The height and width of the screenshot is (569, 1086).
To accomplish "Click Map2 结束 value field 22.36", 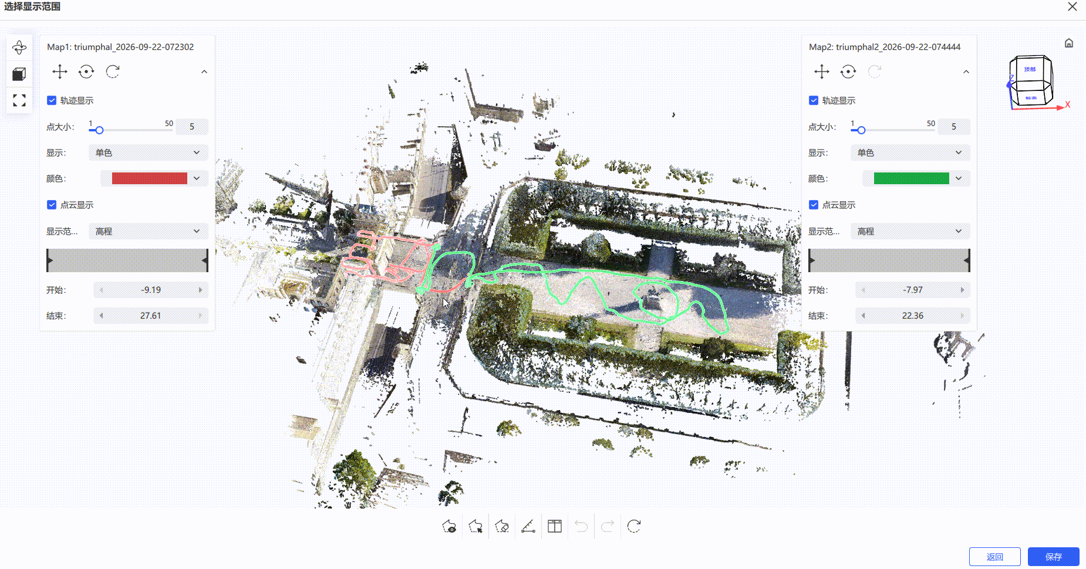I will 913,316.
